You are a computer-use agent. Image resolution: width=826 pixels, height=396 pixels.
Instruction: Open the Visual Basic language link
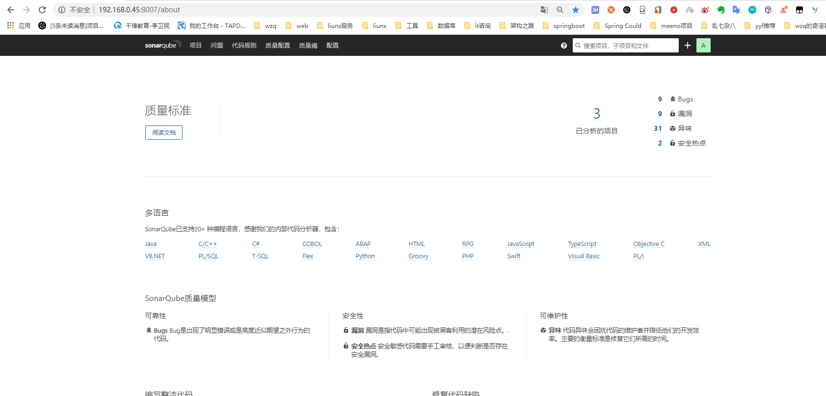[x=584, y=256]
